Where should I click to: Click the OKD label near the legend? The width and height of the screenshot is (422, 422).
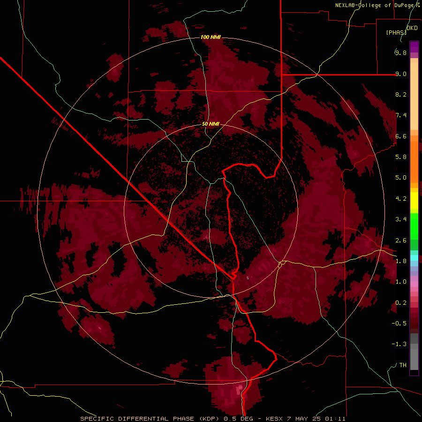[x=412, y=28]
